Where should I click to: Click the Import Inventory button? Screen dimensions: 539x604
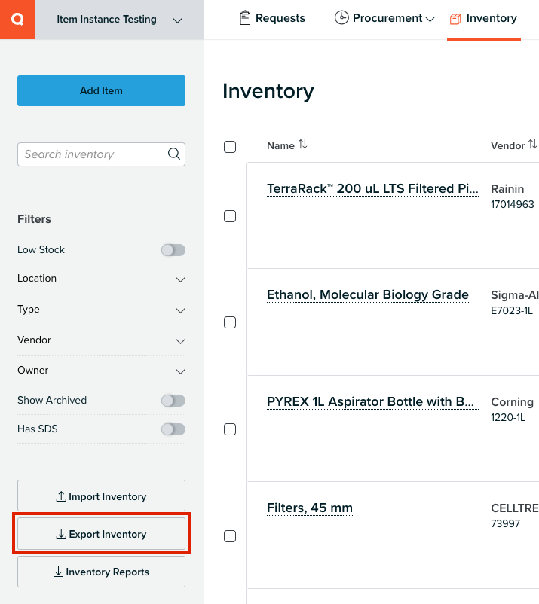102,496
